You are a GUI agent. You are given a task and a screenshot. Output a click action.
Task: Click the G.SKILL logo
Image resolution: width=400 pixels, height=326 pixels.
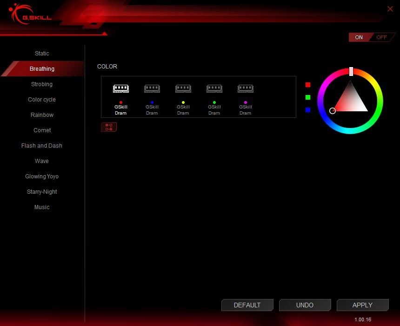(x=30, y=14)
